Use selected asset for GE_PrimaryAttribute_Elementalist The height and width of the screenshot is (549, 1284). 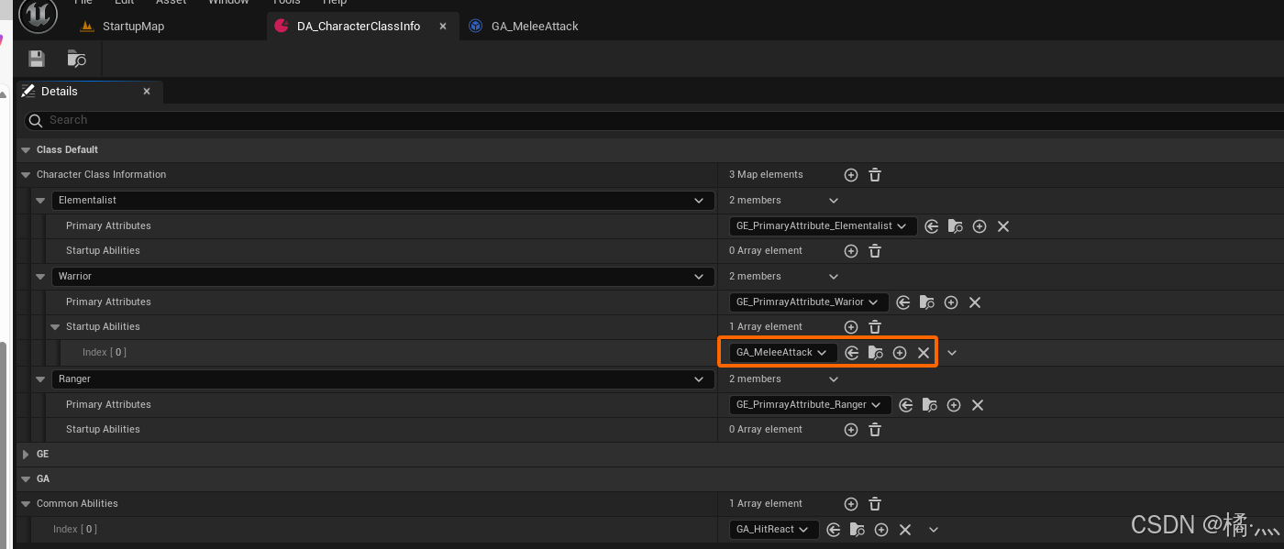pyautogui.click(x=932, y=225)
